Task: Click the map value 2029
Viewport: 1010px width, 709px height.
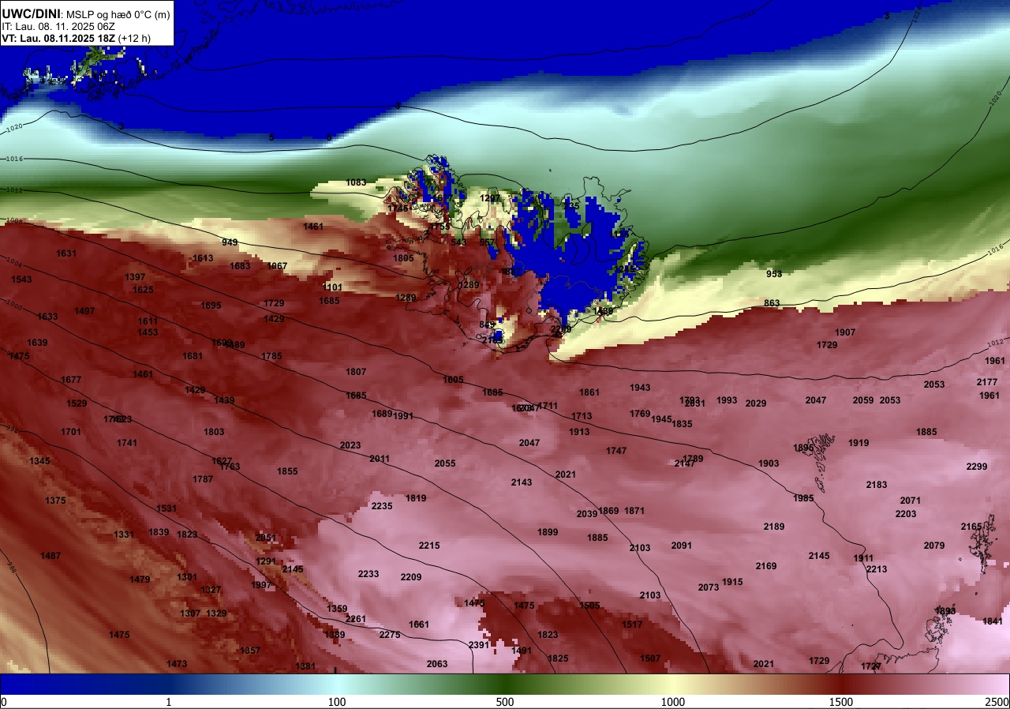Action: coord(756,403)
